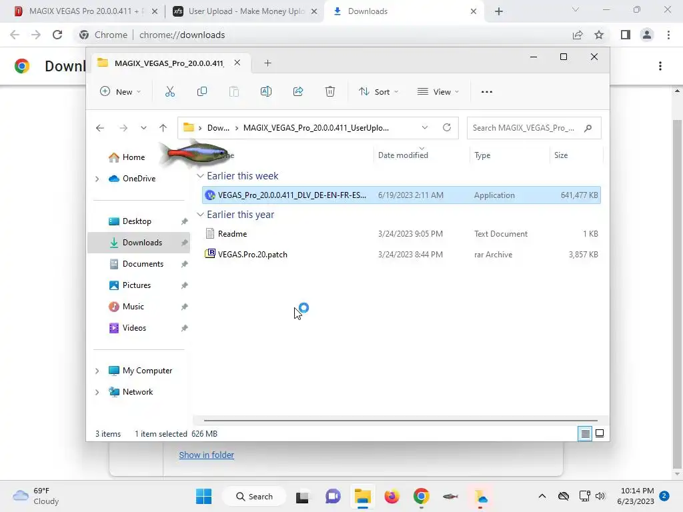The height and width of the screenshot is (512, 683).
Task: Switch to details view icon in status bar
Action: [585, 433]
